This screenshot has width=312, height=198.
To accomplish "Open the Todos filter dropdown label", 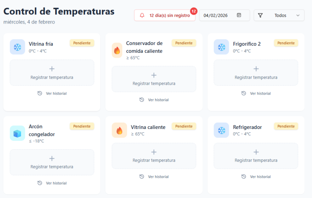I will 280,15.
